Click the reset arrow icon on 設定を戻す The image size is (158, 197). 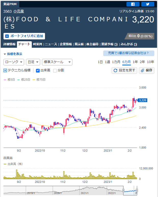click(x=115, y=71)
